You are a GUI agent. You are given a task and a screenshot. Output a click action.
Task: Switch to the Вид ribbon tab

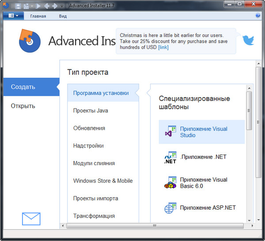(63, 16)
